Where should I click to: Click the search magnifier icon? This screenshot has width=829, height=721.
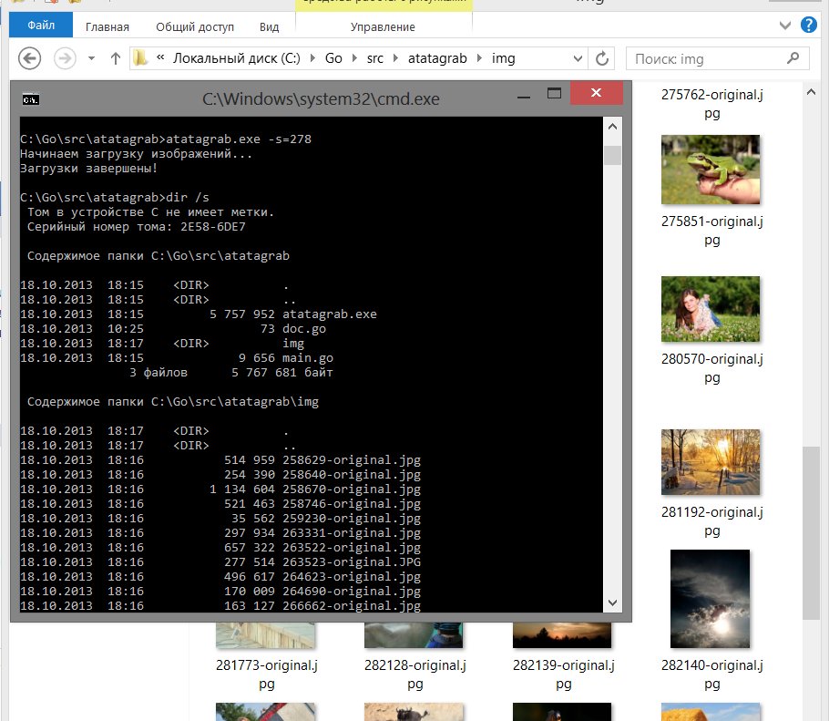[793, 58]
